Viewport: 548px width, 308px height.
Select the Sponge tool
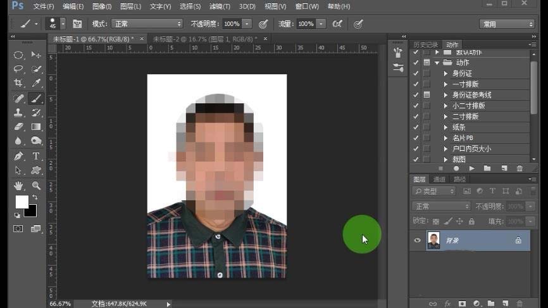[35, 141]
